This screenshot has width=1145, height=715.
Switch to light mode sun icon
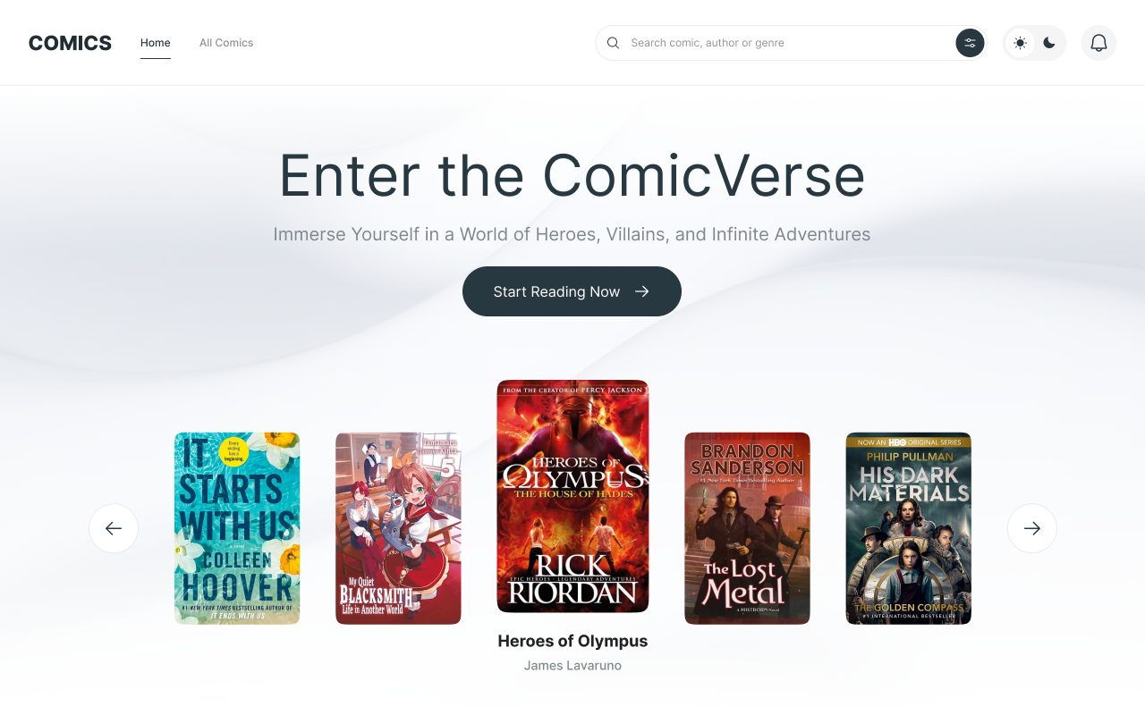point(1020,43)
